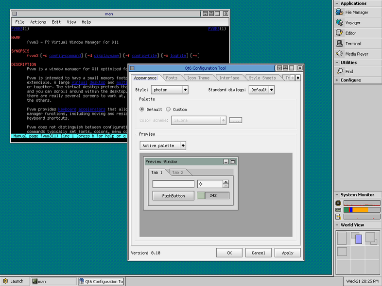
Task: Switch to the Style Sheets tab
Action: [x=262, y=78]
